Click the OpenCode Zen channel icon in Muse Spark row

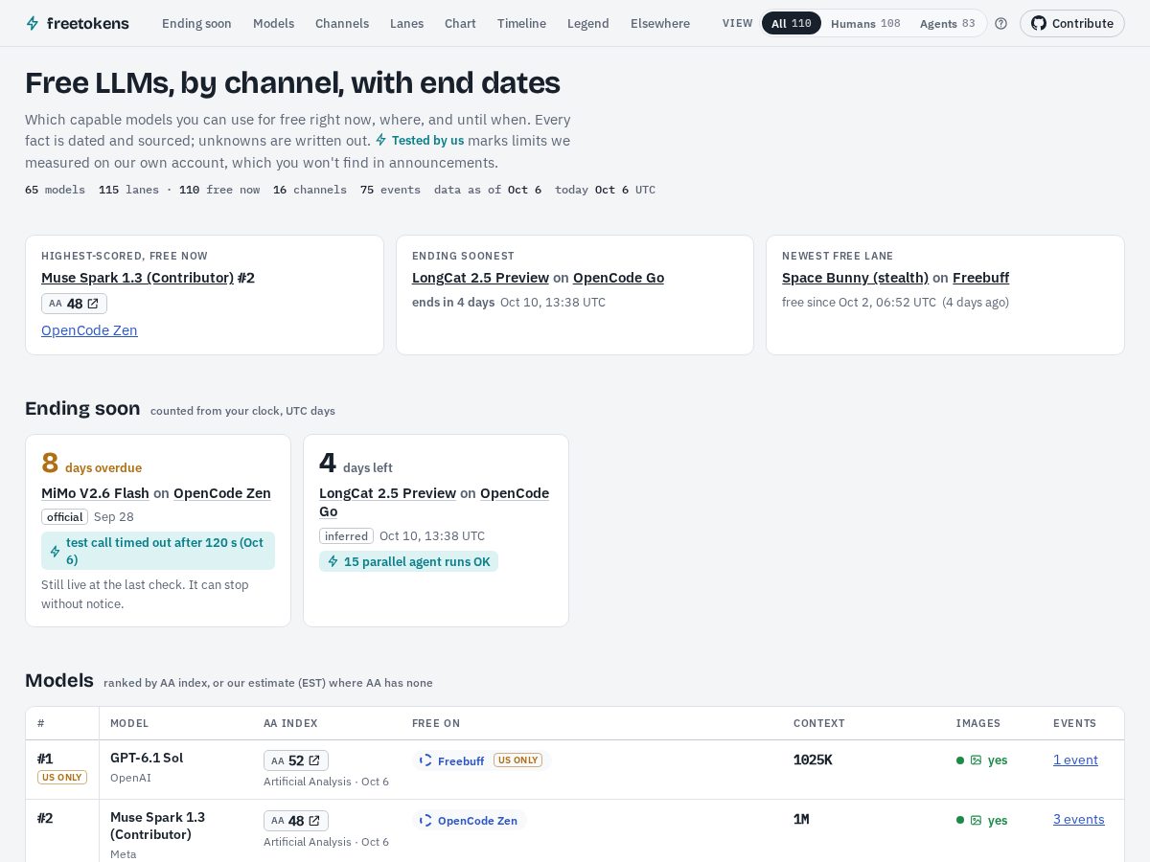425,821
